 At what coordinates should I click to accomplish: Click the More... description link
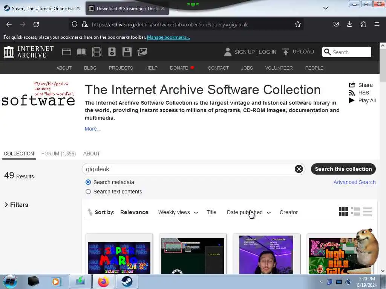[x=93, y=129]
